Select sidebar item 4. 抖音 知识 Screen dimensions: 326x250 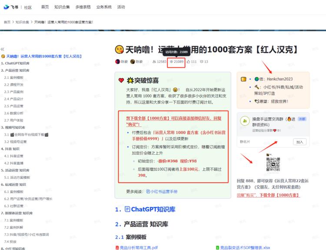[10, 149]
